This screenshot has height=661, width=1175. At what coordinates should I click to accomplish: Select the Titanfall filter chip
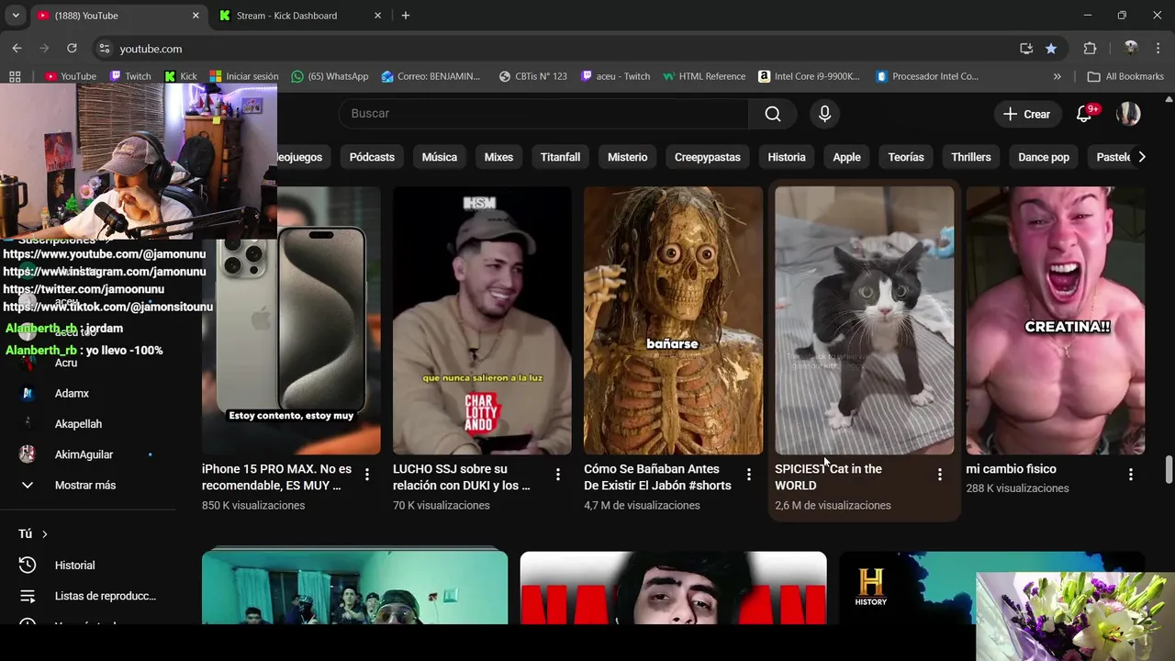(560, 157)
